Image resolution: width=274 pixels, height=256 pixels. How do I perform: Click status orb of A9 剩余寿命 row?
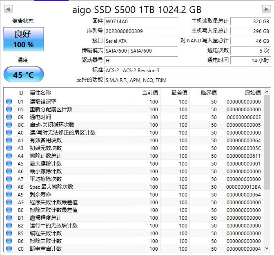click(9, 194)
